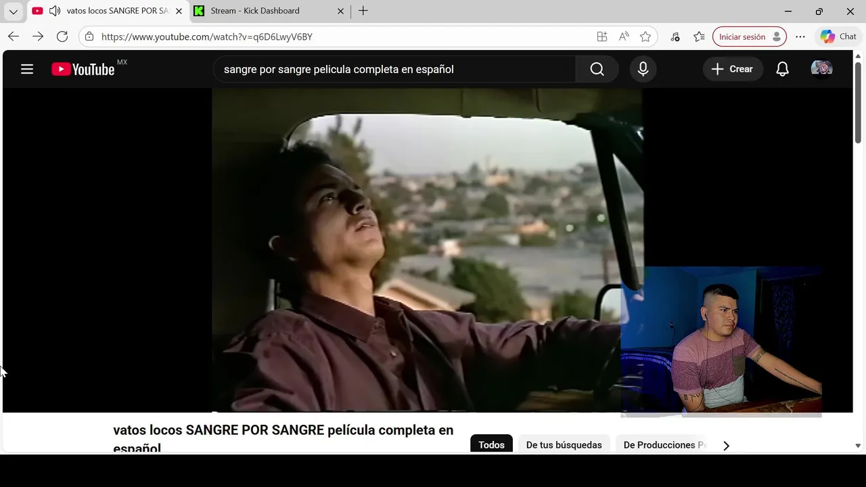Open YouTube notifications bell
Screen dimensions: 866x487
(782, 69)
